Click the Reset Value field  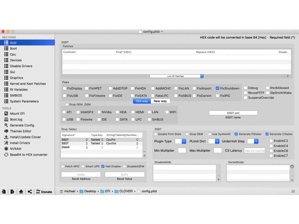click(125, 175)
